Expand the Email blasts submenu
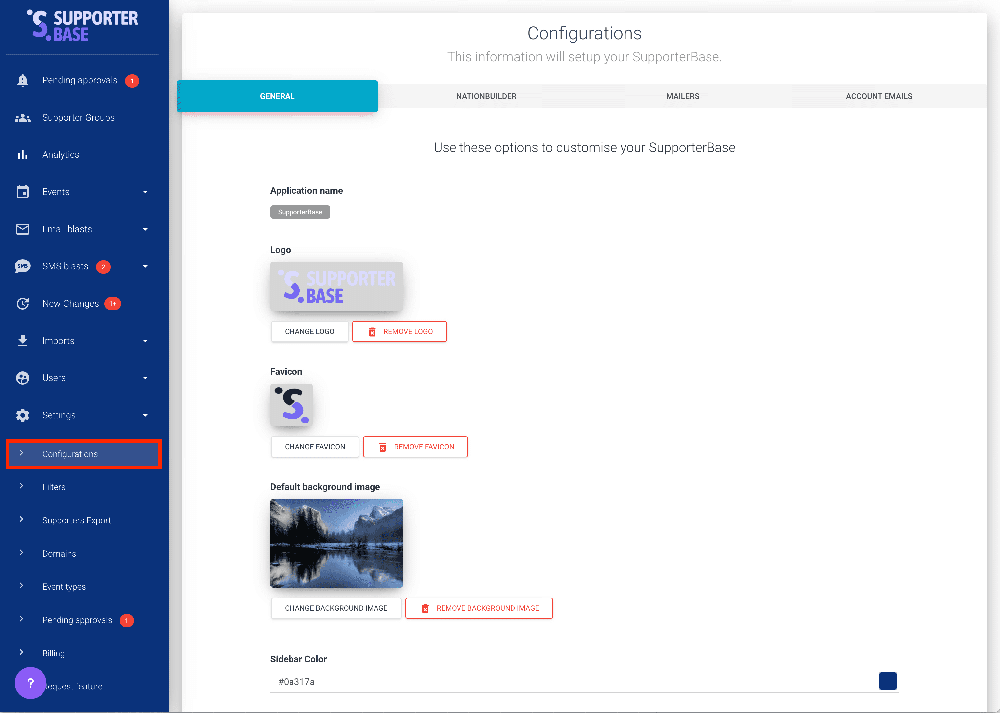The image size is (1000, 713). point(145,229)
